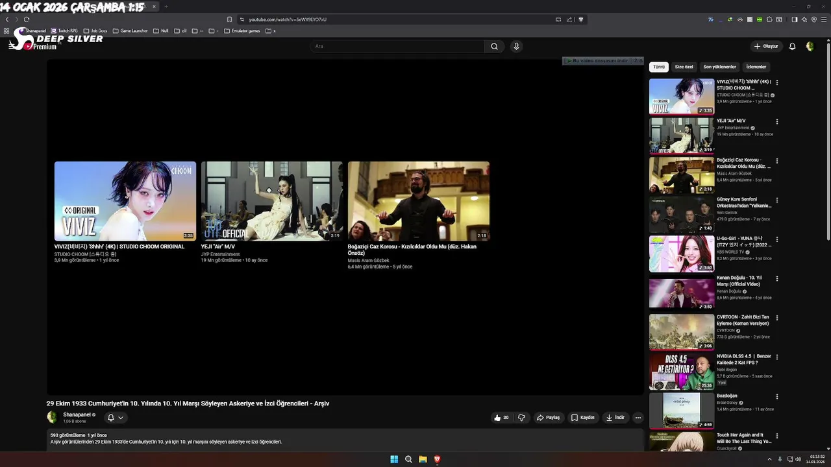Image resolution: width=831 pixels, height=467 pixels.
Task: Reload the YouTube page
Action: tap(26, 19)
